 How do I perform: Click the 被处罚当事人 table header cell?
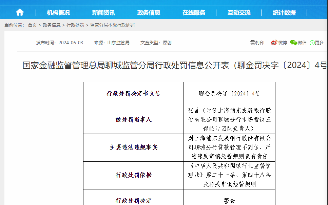coord(133,119)
